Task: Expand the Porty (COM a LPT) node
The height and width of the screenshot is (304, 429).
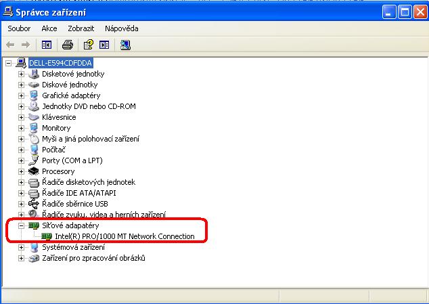Action: click(x=21, y=160)
